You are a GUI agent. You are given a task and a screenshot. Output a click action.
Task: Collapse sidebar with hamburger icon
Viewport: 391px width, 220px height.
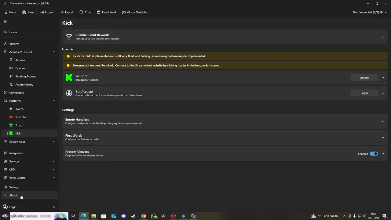pos(5,21)
